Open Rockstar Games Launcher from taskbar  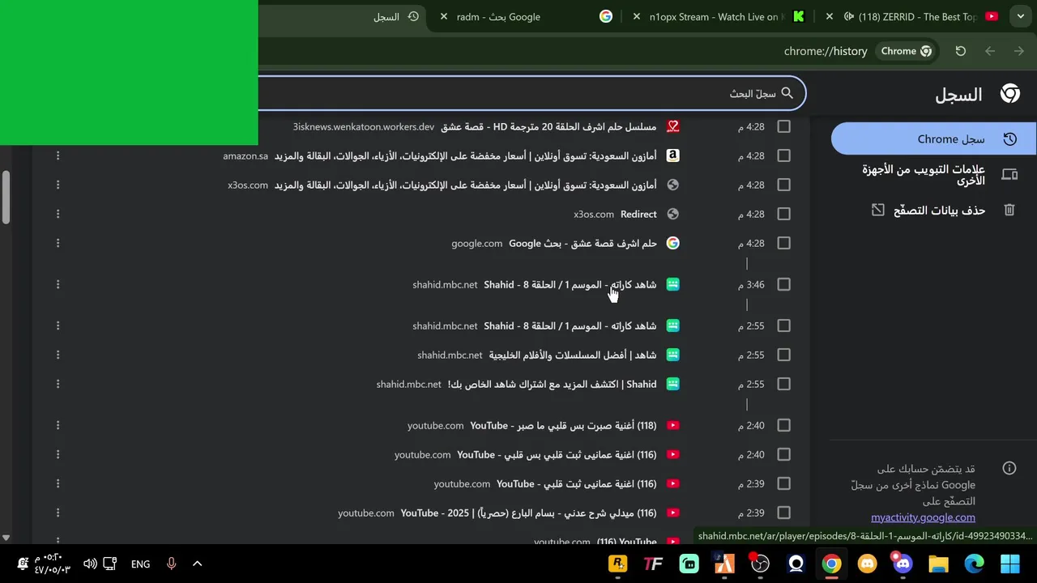tap(618, 564)
